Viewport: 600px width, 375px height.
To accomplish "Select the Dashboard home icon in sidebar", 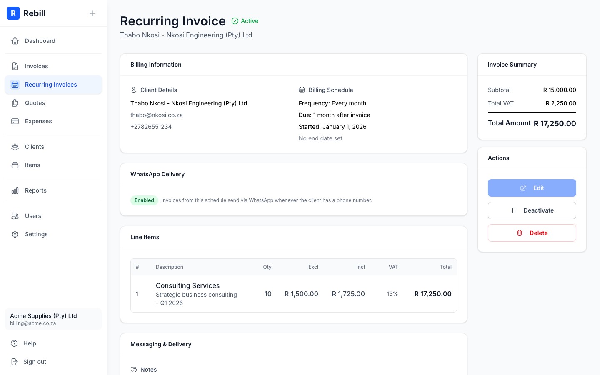I will point(15,41).
